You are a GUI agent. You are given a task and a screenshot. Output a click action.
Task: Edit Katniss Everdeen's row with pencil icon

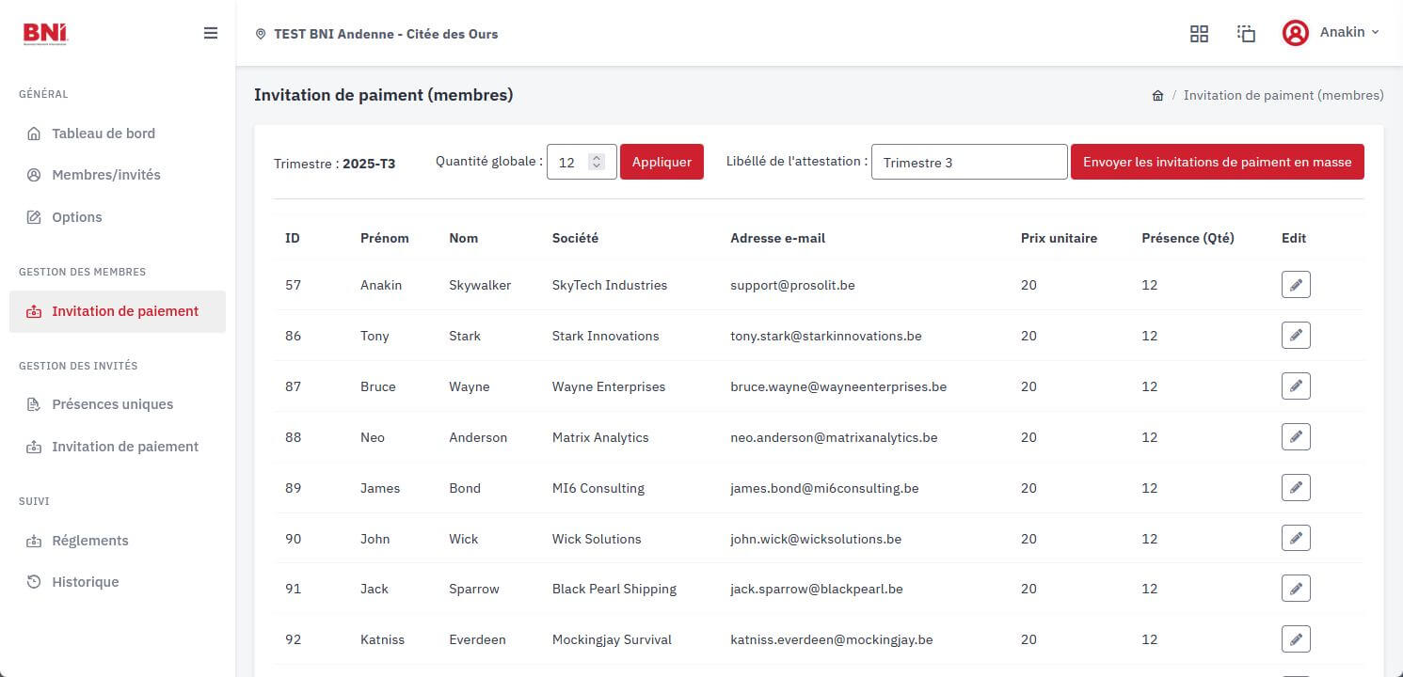point(1296,639)
